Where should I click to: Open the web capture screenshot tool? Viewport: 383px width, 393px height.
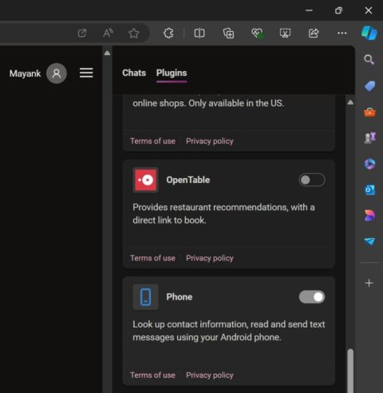285,33
